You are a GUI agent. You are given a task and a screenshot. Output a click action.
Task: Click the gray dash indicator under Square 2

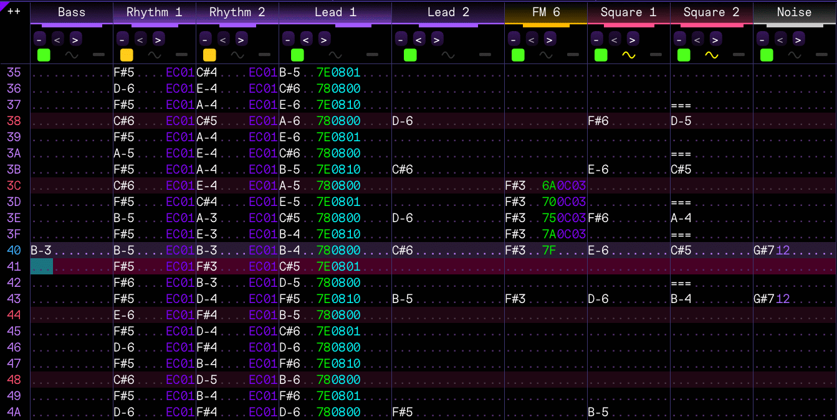tap(739, 55)
